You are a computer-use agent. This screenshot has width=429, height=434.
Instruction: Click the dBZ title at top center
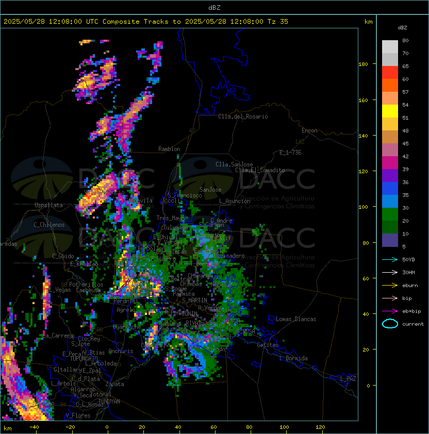click(214, 8)
